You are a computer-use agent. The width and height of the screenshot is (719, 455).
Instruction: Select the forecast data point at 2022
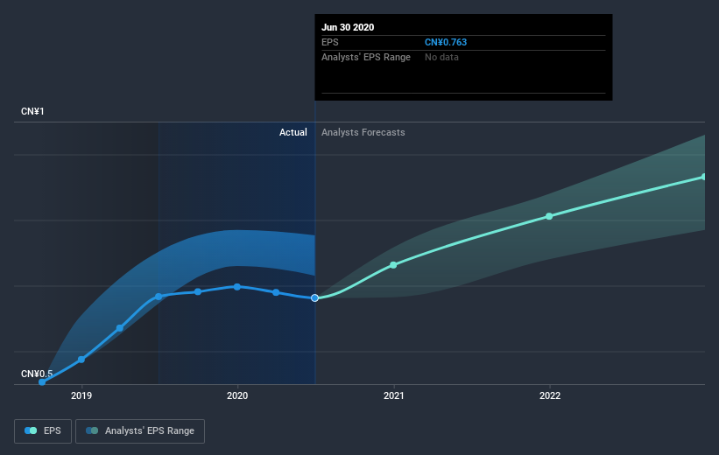coord(549,216)
